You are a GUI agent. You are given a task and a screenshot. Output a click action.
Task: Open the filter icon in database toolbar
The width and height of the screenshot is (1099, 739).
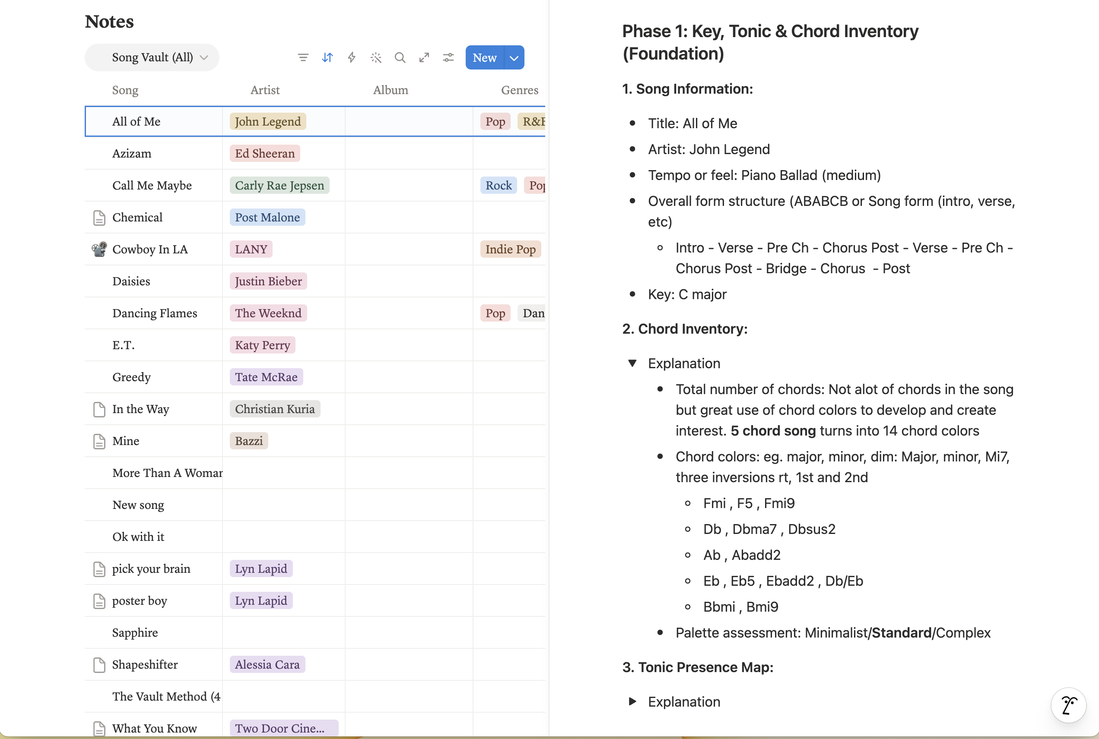click(x=303, y=57)
